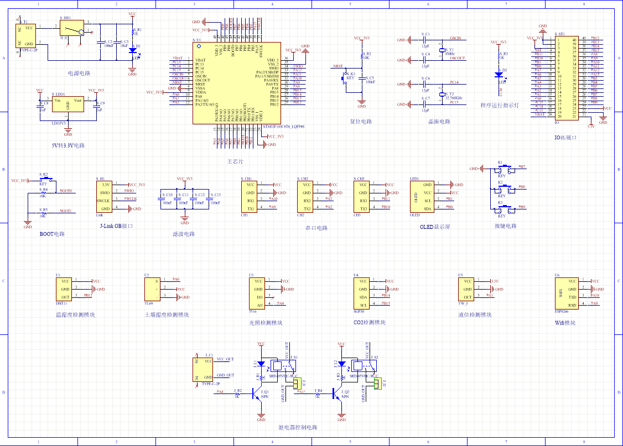Click the 'Wifi模块' section label
This screenshot has width=623, height=446.
click(565, 323)
